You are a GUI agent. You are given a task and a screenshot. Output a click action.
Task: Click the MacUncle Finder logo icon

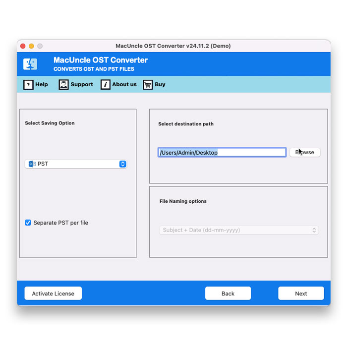click(30, 64)
